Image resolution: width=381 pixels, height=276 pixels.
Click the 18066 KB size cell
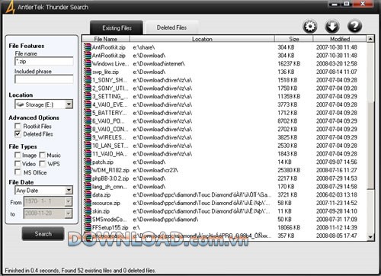tap(289, 227)
